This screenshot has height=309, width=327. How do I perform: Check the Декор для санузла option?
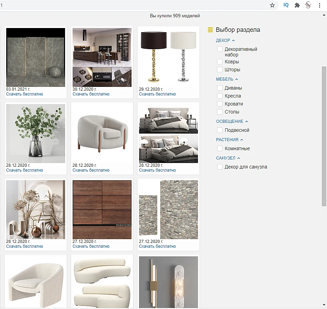pyautogui.click(x=220, y=167)
